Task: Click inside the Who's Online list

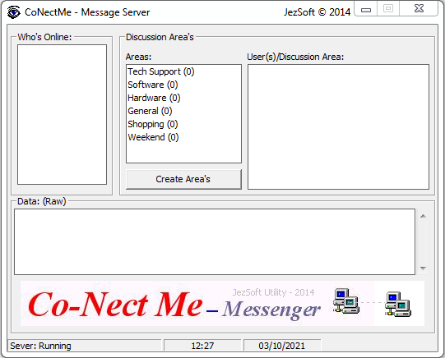Action: (62, 114)
